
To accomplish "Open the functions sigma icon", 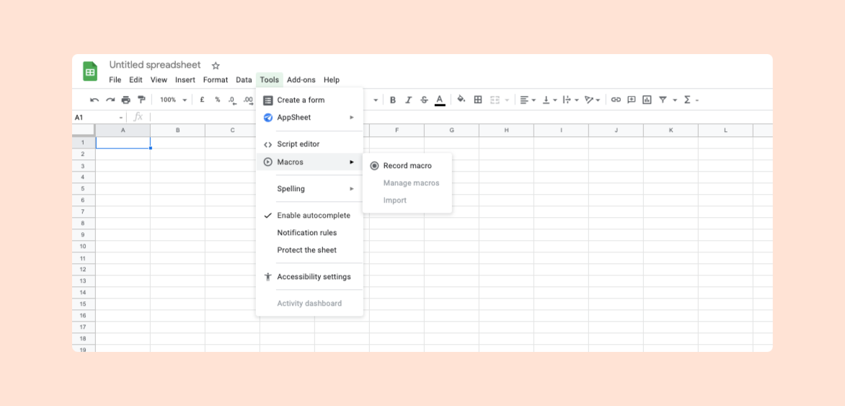I will point(687,100).
